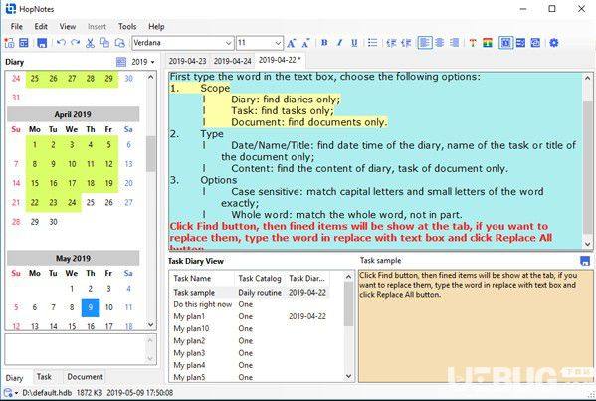Open the 2019 year selector dropdown
Viewport: 596px width, 401px height.
[x=143, y=62]
